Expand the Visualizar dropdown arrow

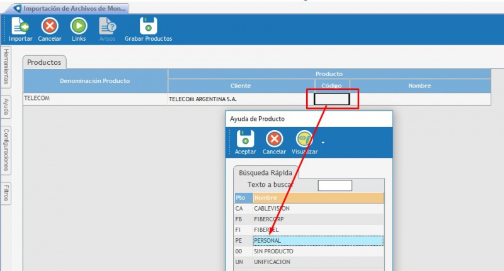tap(323, 143)
